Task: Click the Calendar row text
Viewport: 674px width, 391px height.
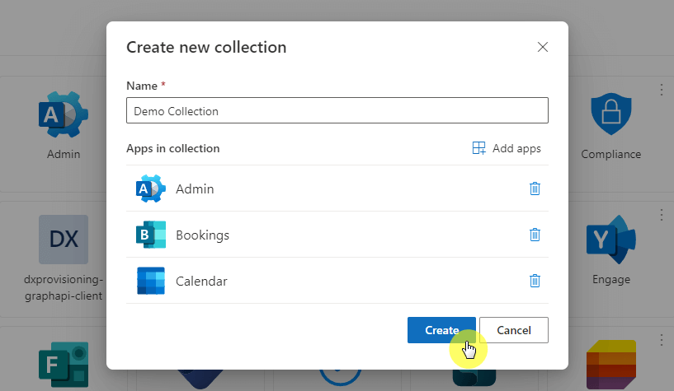Action: pos(201,282)
